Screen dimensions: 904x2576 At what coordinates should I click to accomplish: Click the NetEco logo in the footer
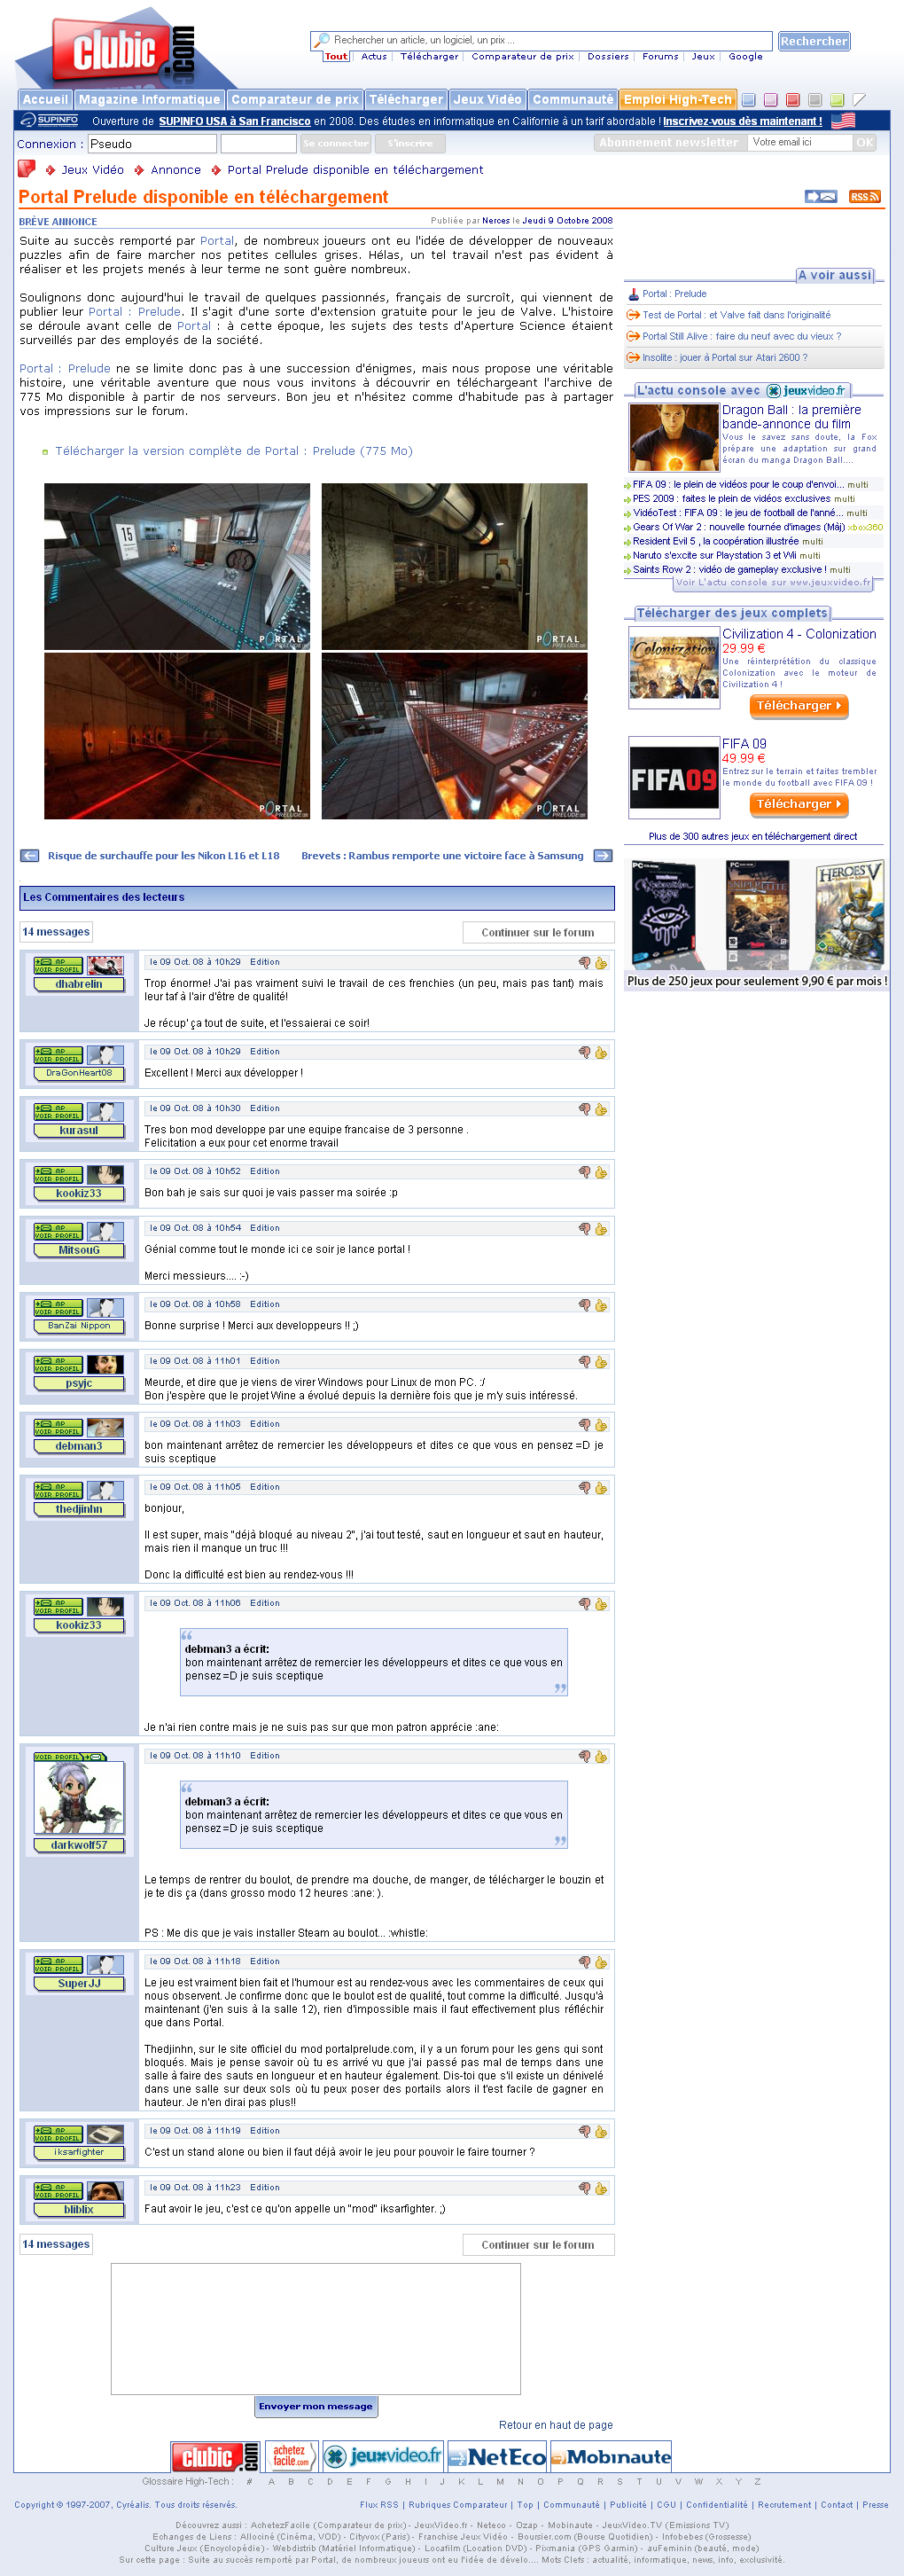pyautogui.click(x=496, y=2456)
